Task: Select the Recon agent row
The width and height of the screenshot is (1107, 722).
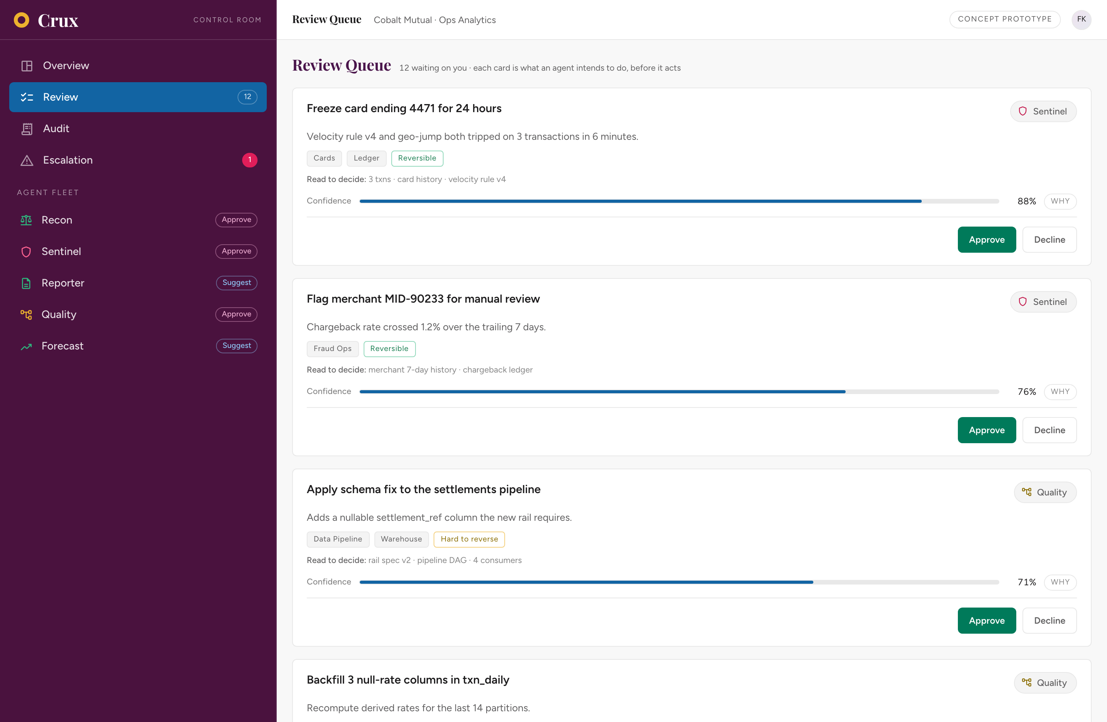Action: coord(138,220)
